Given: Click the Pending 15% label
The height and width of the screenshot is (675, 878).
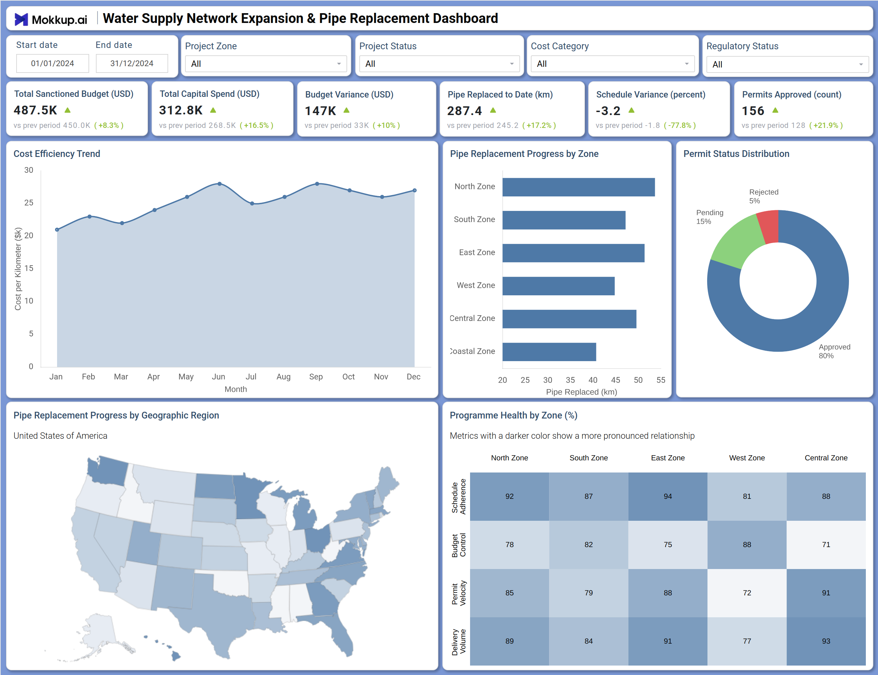Looking at the screenshot, I should click(709, 217).
